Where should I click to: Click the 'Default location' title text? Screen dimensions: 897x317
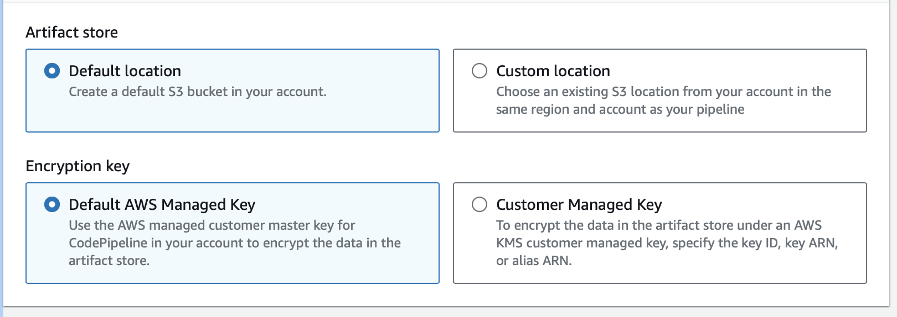pyautogui.click(x=125, y=71)
